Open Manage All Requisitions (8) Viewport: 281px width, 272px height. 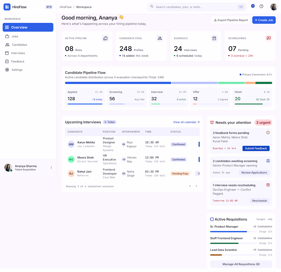(241, 264)
